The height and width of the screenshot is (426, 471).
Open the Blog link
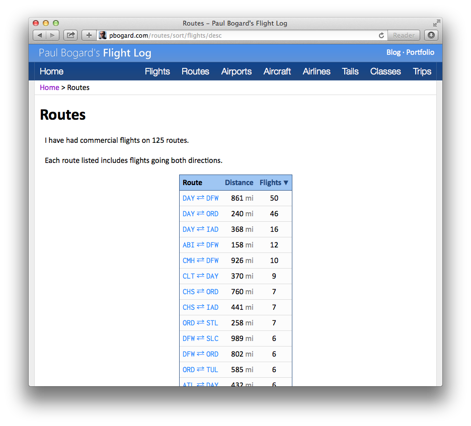[x=393, y=52]
